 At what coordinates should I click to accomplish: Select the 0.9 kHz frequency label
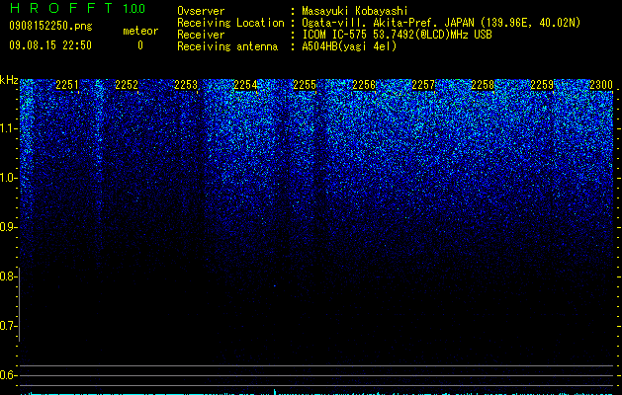point(7,227)
